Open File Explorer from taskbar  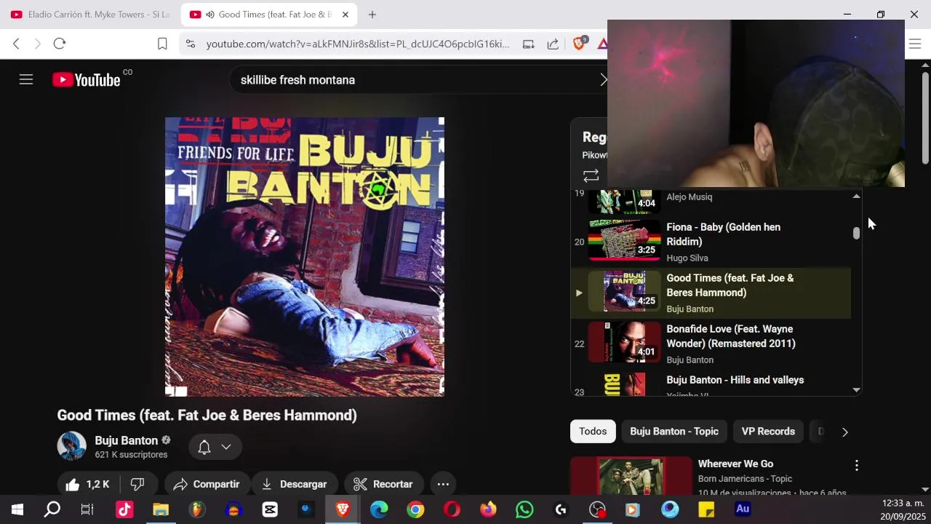[x=161, y=509]
